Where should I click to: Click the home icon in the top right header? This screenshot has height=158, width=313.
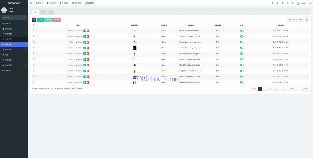(272, 3)
